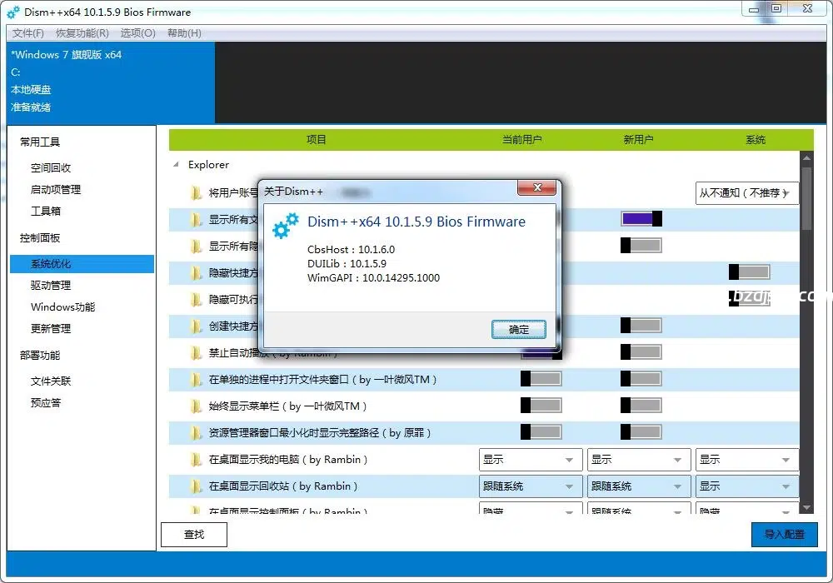Select 启动项管理 in the sidebar
This screenshot has height=583, width=833.
tap(56, 190)
